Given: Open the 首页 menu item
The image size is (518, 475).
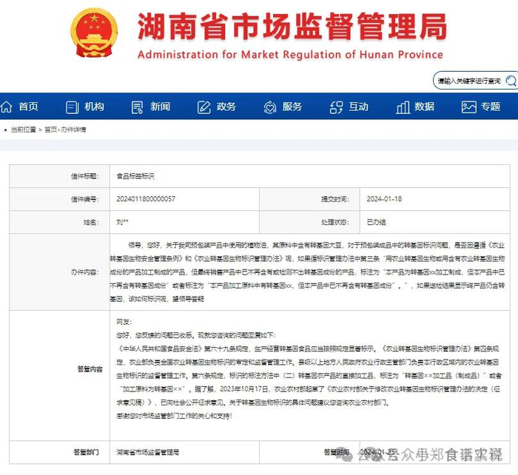Looking at the screenshot, I should [x=28, y=107].
